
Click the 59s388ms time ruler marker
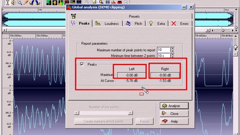[x=16, y=36]
